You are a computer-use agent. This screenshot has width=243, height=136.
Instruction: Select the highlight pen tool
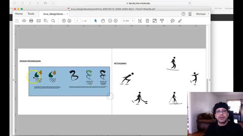coord(180,21)
